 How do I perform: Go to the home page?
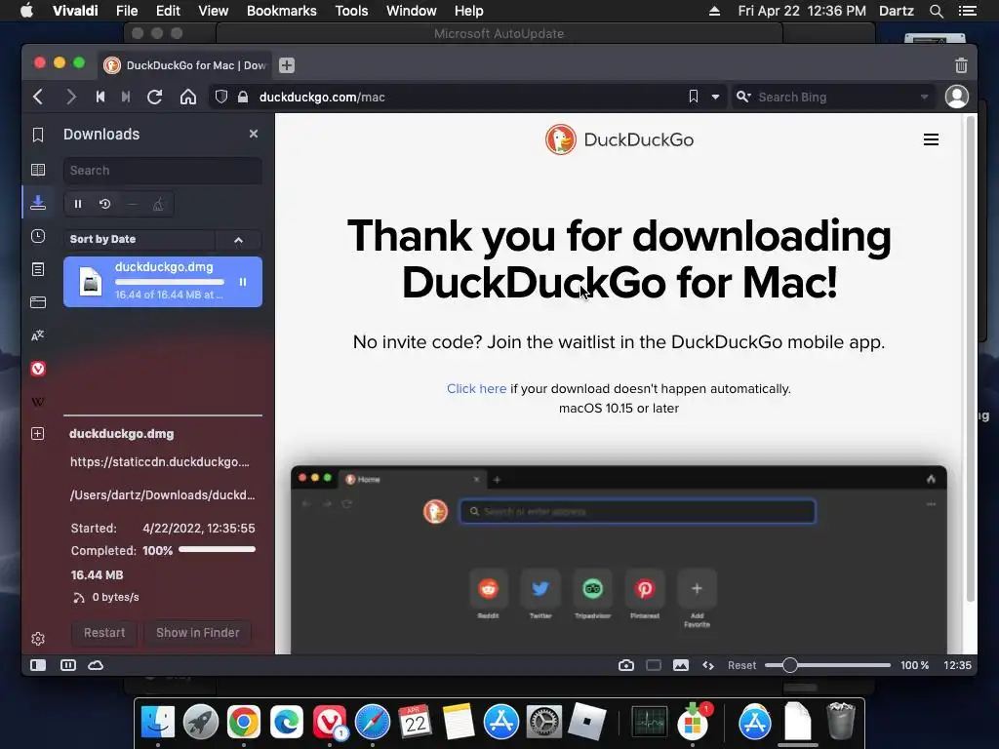(x=188, y=97)
